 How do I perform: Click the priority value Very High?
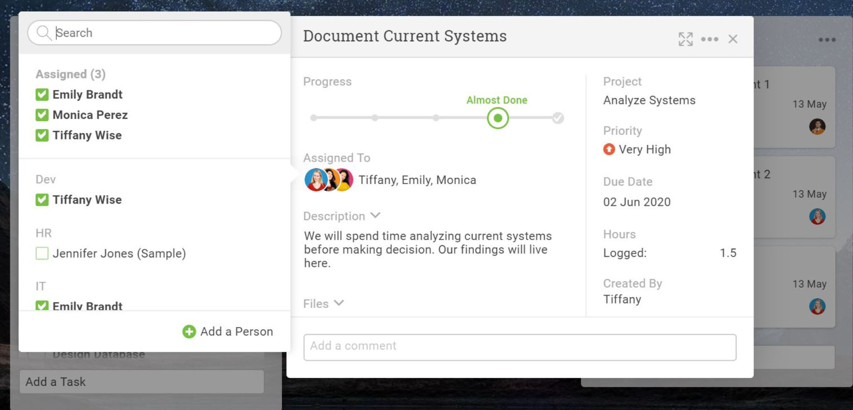tap(645, 150)
